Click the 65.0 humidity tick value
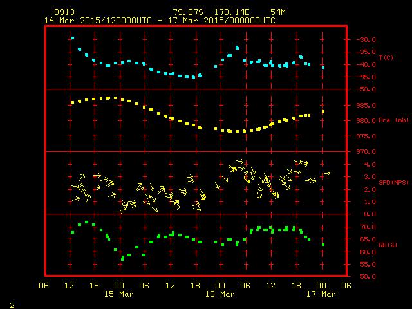This screenshot has height=309, width=412. (368, 239)
